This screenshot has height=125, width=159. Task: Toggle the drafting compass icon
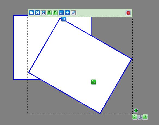coord(140,117)
